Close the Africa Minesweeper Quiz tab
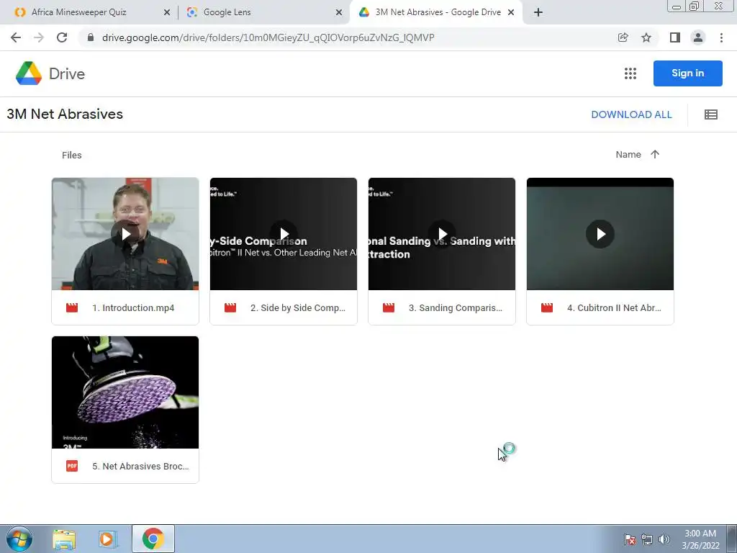The height and width of the screenshot is (553, 737). click(x=167, y=13)
